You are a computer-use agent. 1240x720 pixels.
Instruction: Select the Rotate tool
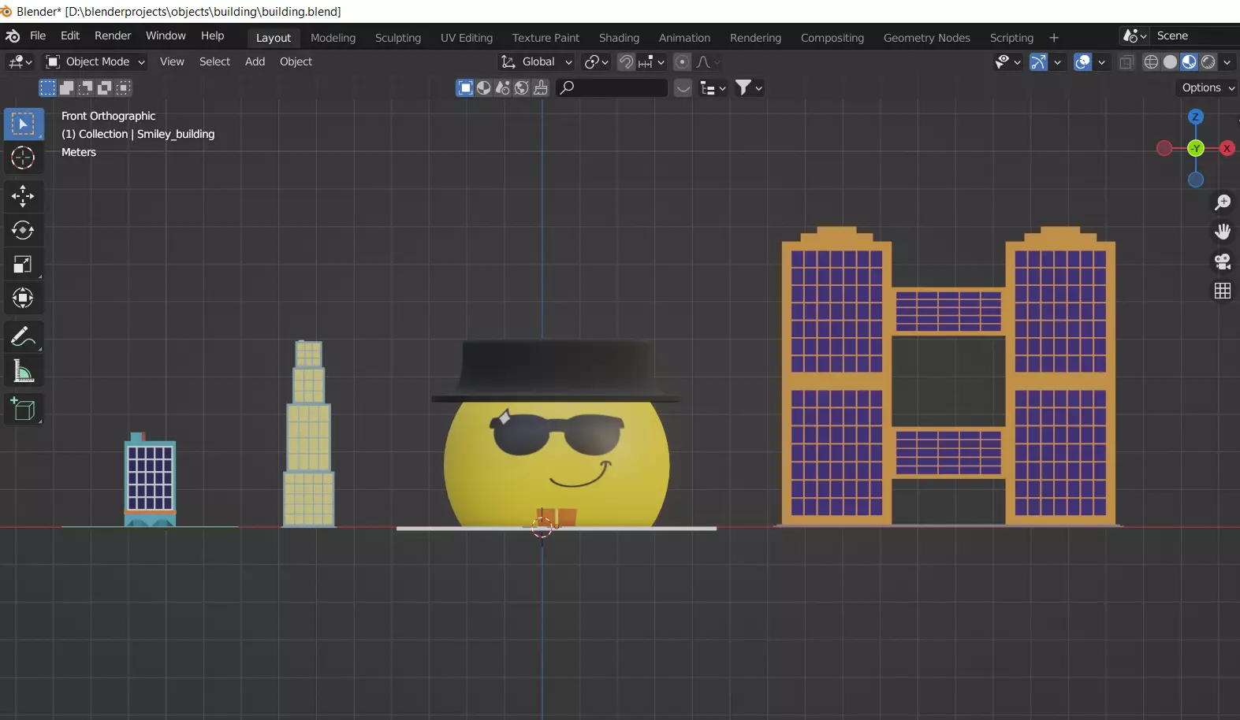pyautogui.click(x=23, y=230)
